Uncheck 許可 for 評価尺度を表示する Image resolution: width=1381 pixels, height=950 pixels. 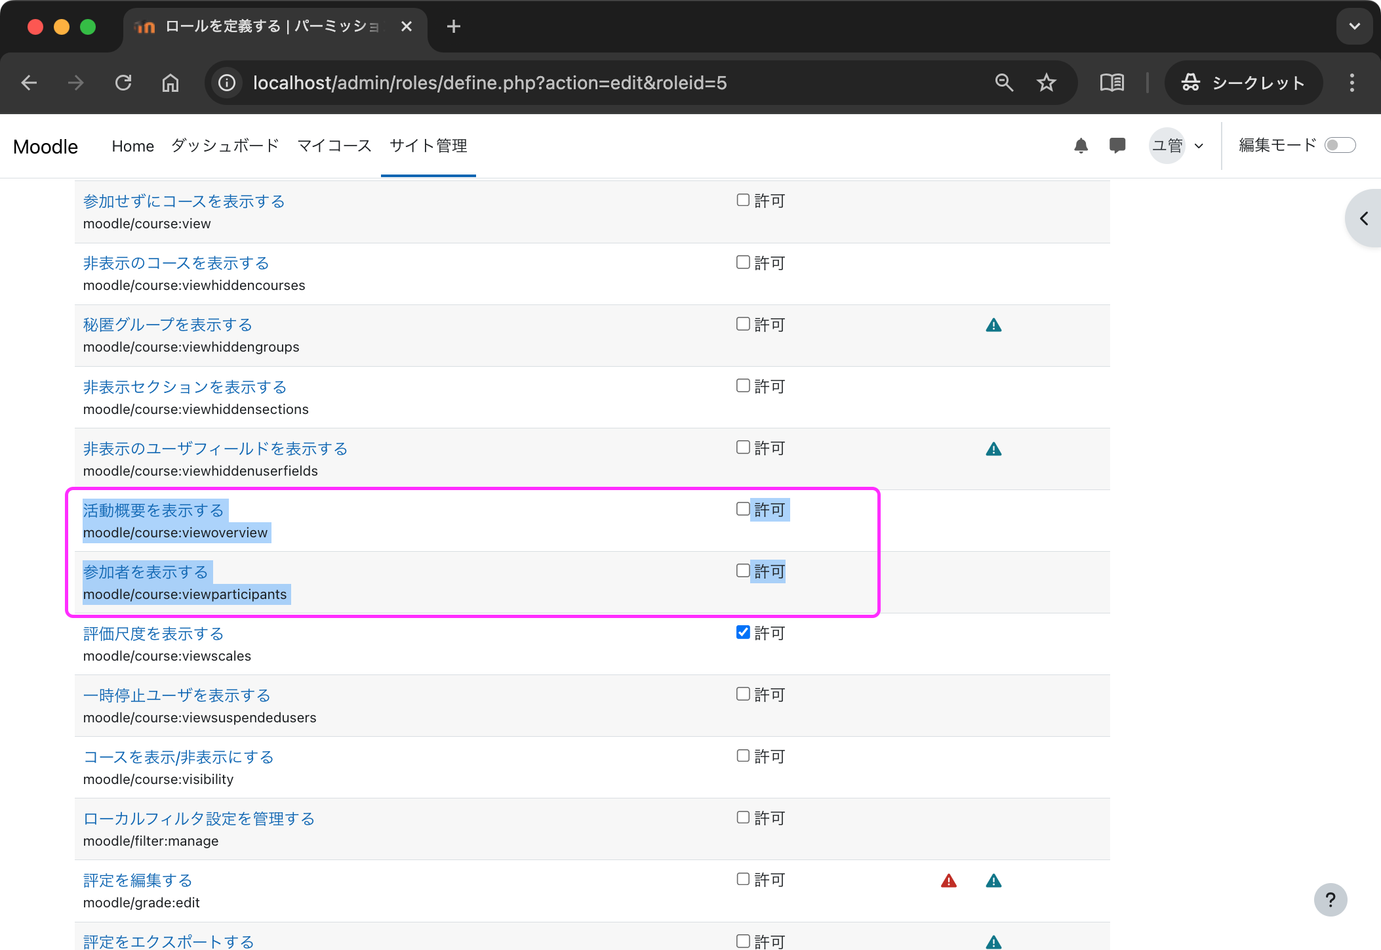[x=742, y=632]
